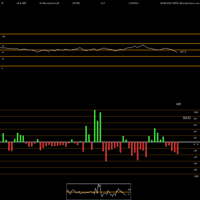Click the tallest green MR bar
Viewport: 200px width, 200px height.
[x=95, y=126]
